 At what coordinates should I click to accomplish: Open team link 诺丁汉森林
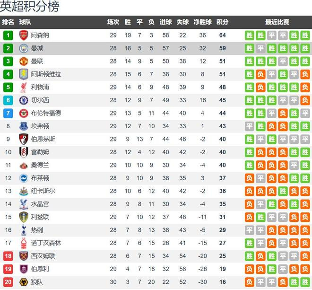(46, 243)
